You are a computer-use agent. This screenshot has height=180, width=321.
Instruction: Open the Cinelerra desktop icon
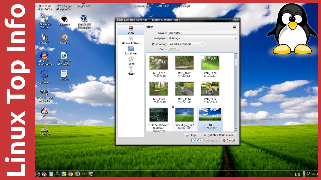pyautogui.click(x=44, y=39)
